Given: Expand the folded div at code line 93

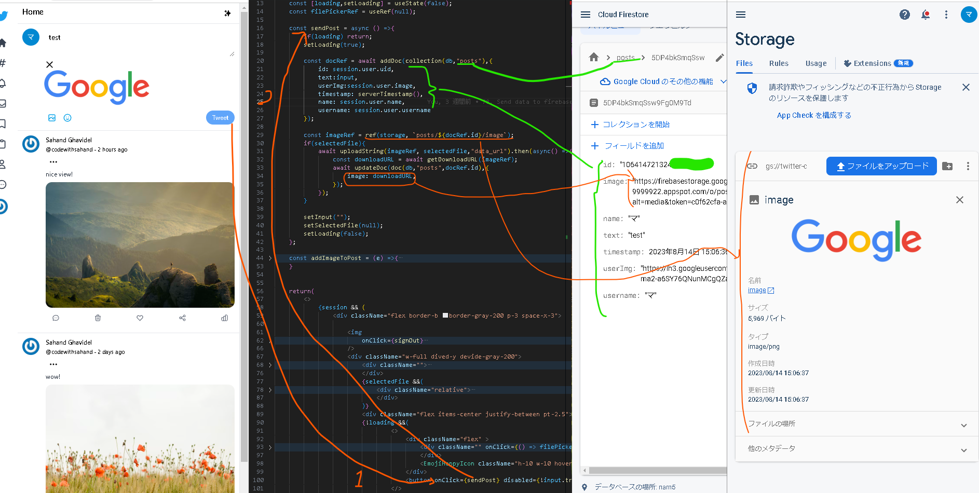Looking at the screenshot, I should coord(270,447).
